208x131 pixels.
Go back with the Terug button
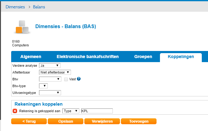click(29, 121)
